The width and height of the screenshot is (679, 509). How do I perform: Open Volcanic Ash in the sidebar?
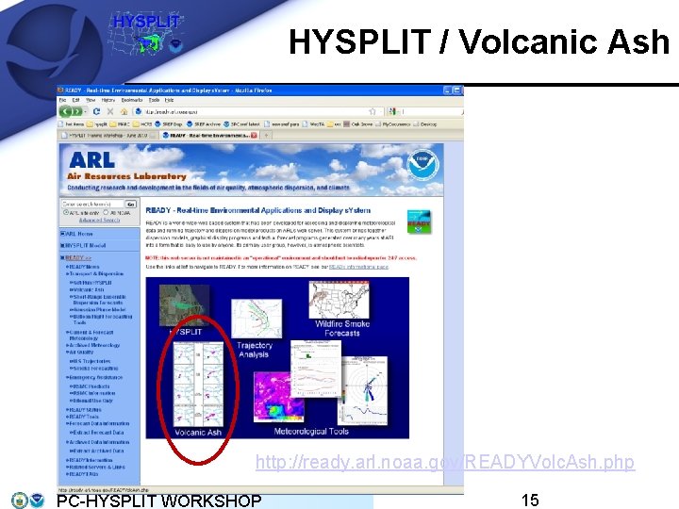89,289
